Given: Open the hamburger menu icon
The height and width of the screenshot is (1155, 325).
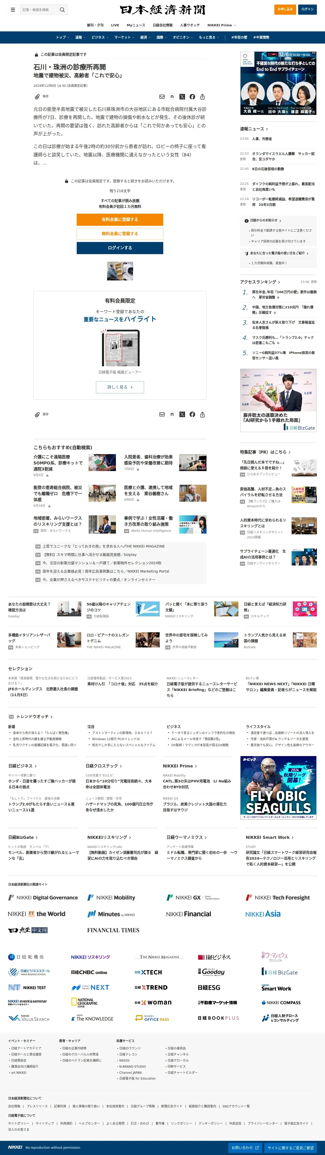Looking at the screenshot, I should pos(13,9).
